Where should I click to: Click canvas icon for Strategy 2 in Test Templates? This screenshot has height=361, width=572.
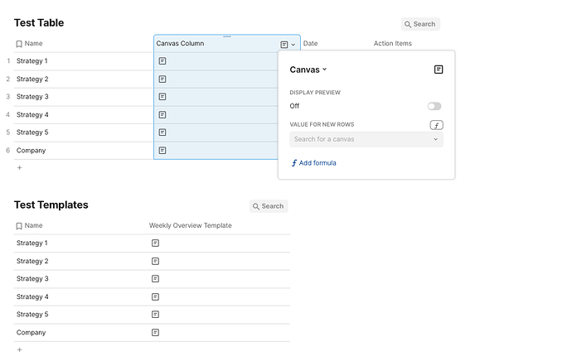click(x=155, y=261)
